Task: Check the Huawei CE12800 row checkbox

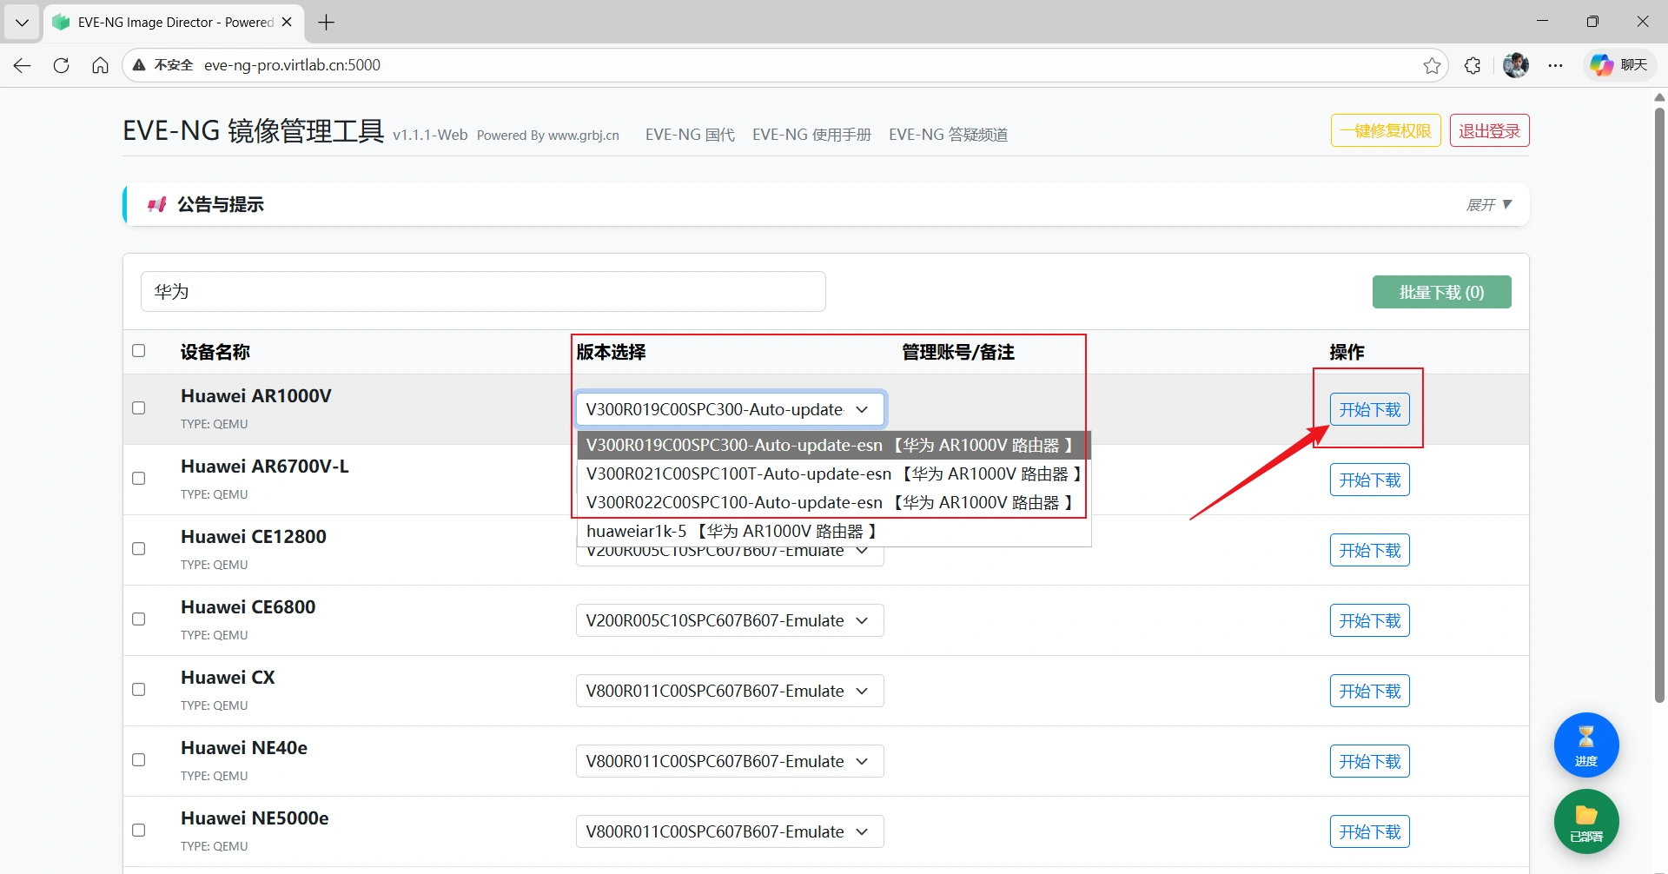Action: coord(138,549)
